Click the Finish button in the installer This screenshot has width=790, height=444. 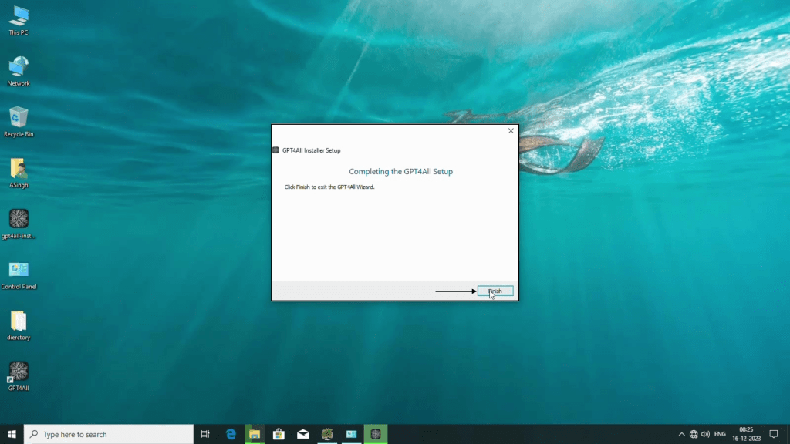coord(495,291)
